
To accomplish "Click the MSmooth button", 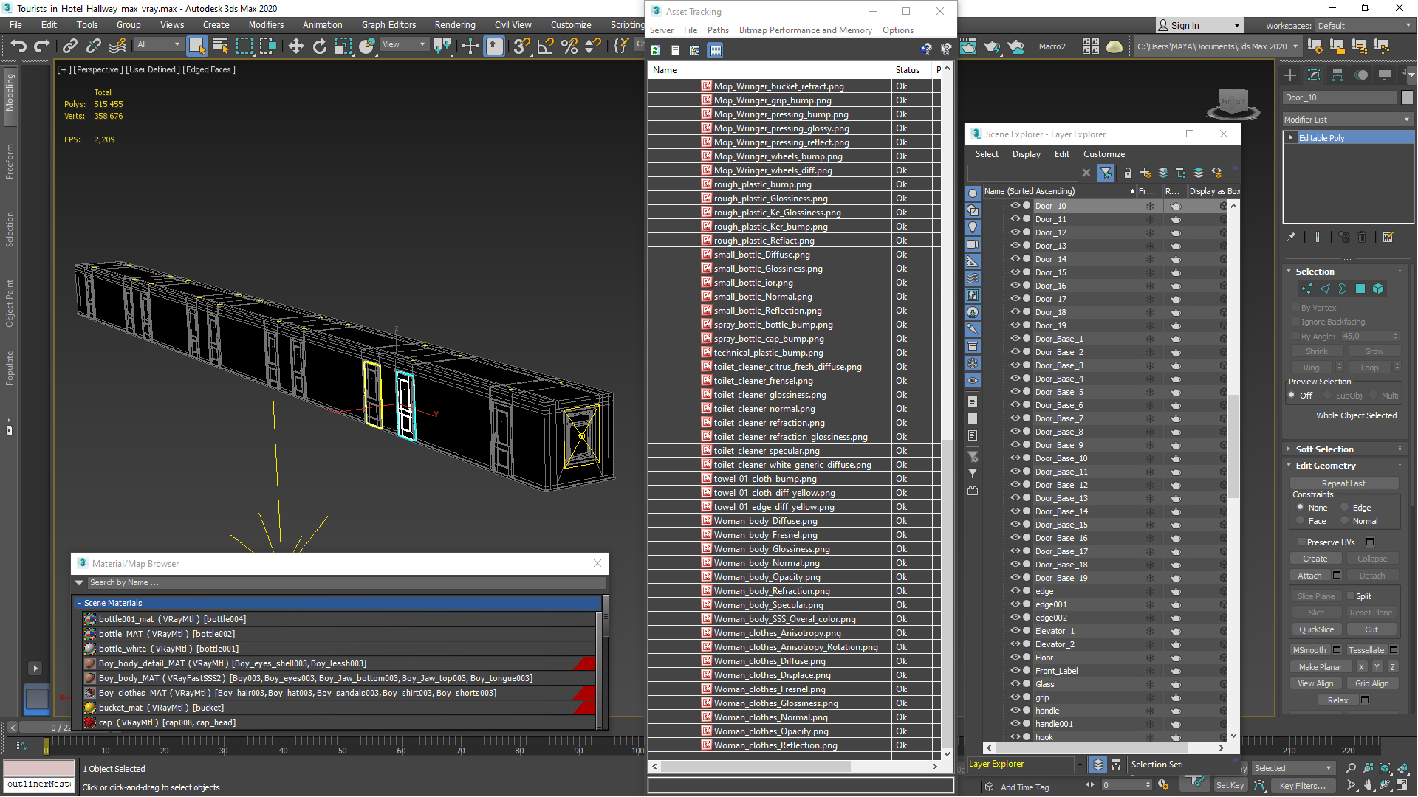I will 1309,650.
